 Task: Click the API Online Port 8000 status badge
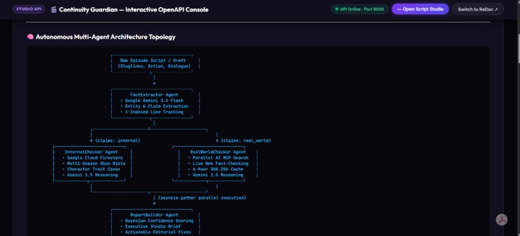point(359,9)
